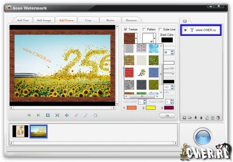Enable the Outer Line checkbox
The width and height of the screenshot is (233, 162).
pos(160,29)
